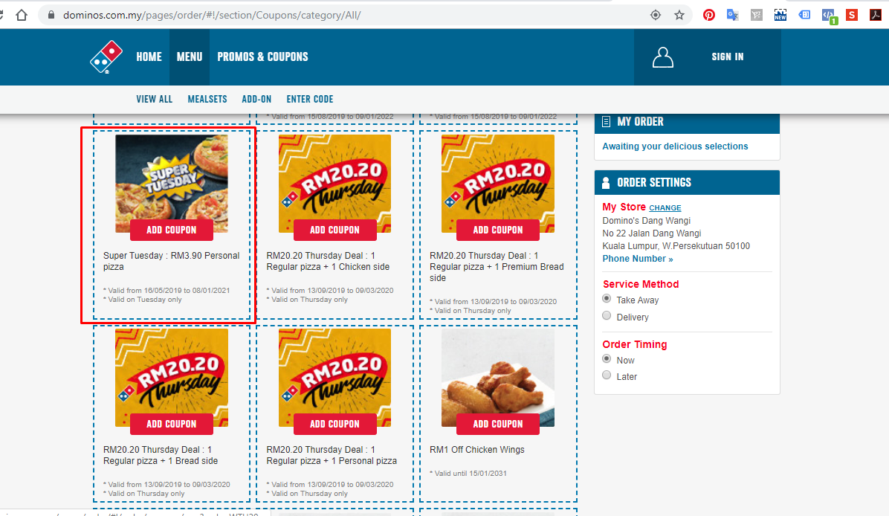The image size is (889, 516).
Task: Select Delivery service method
Action: click(x=607, y=316)
